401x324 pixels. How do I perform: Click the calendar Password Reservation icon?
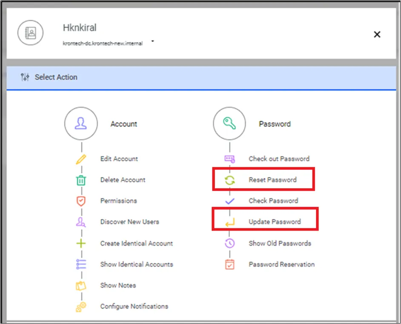point(229,264)
